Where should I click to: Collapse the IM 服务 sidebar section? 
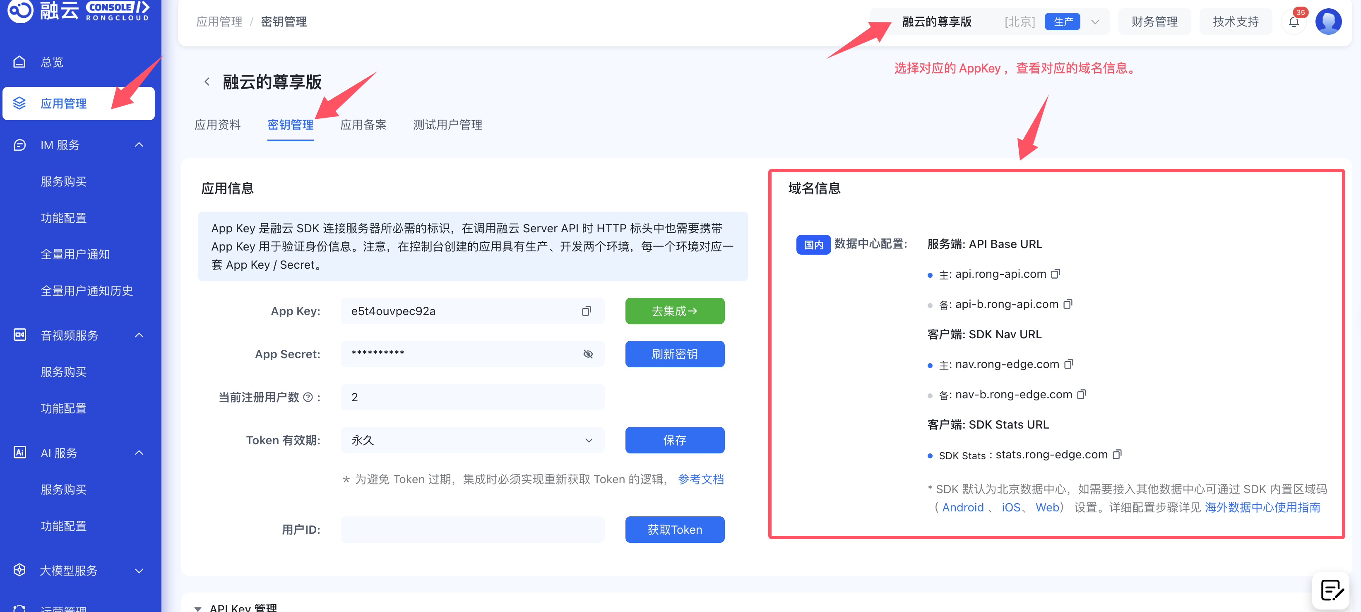coord(139,145)
